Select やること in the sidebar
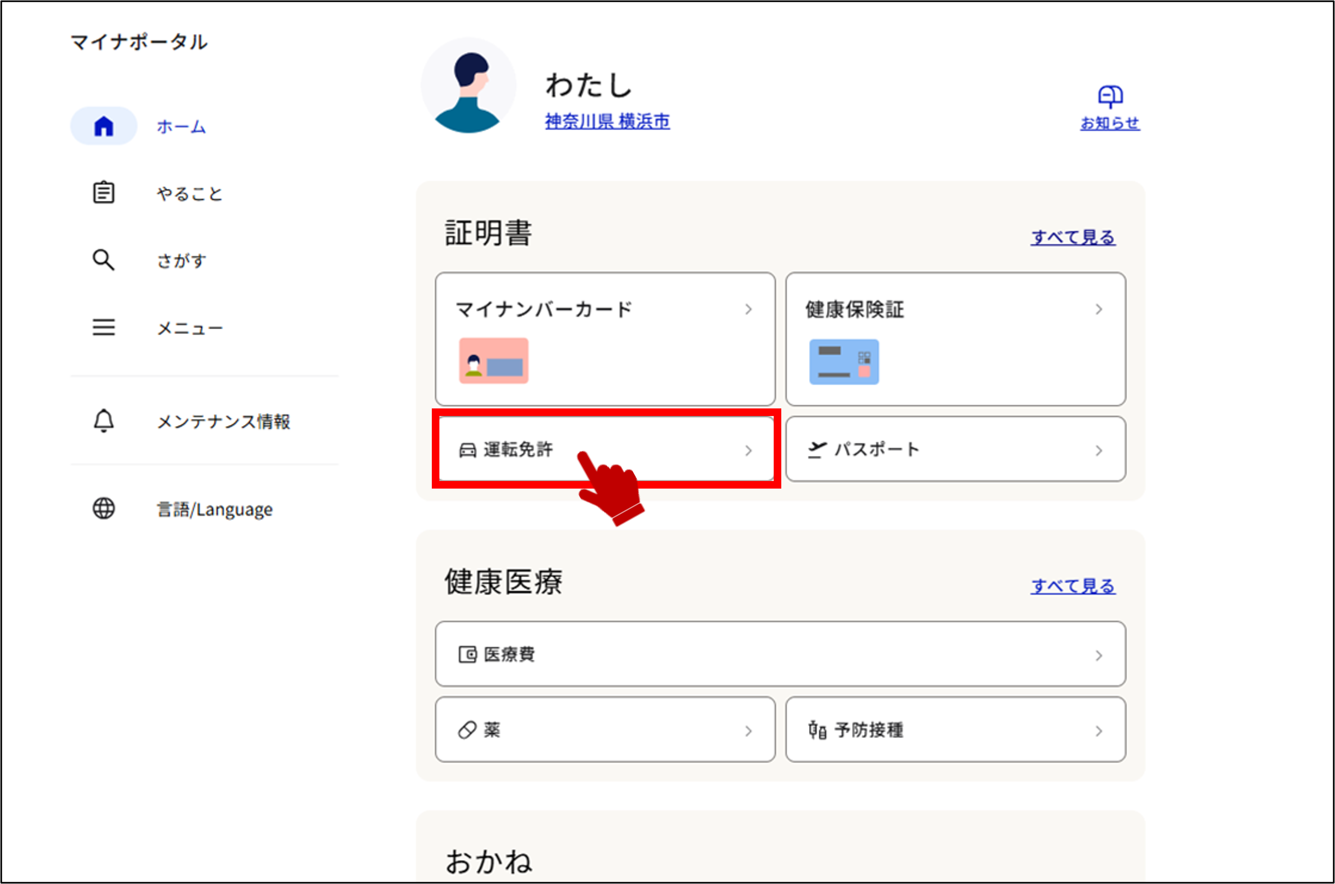This screenshot has width=1335, height=884. [190, 193]
